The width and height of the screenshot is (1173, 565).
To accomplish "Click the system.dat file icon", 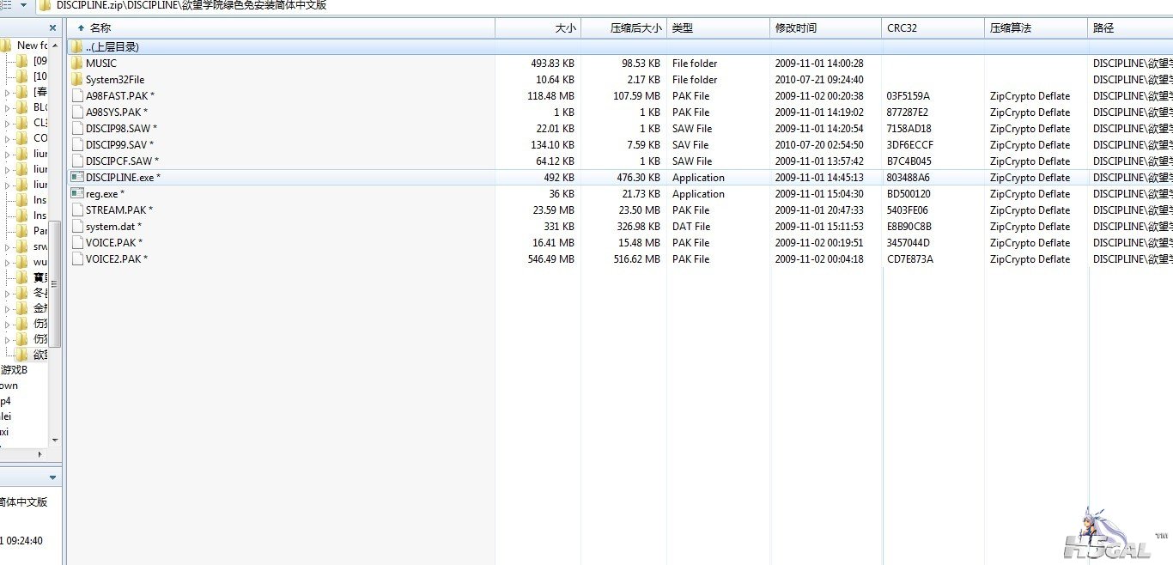I will click(77, 226).
